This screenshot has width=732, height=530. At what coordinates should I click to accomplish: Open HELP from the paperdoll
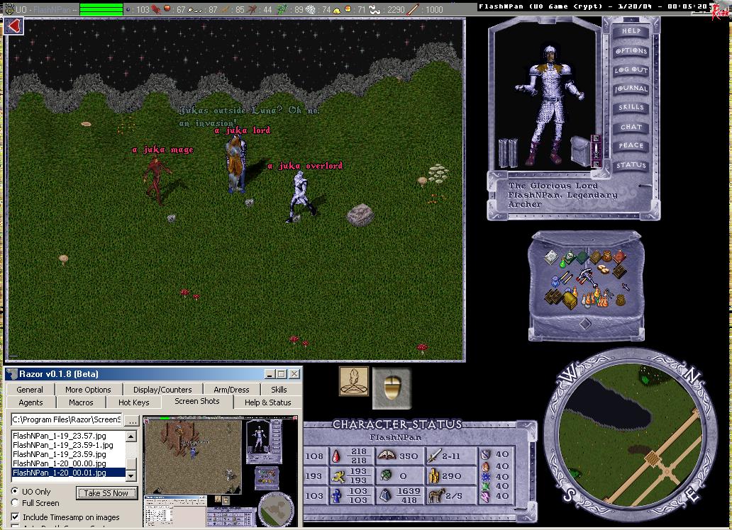point(631,30)
